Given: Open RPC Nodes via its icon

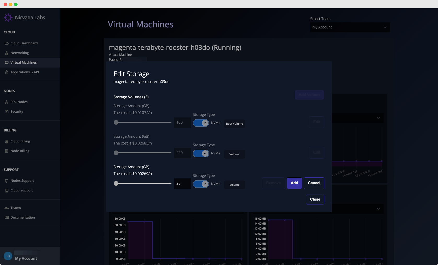Looking at the screenshot, I should [x=7, y=102].
